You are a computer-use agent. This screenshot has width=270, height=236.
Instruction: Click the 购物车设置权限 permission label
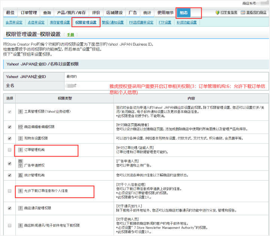click(x=36, y=138)
